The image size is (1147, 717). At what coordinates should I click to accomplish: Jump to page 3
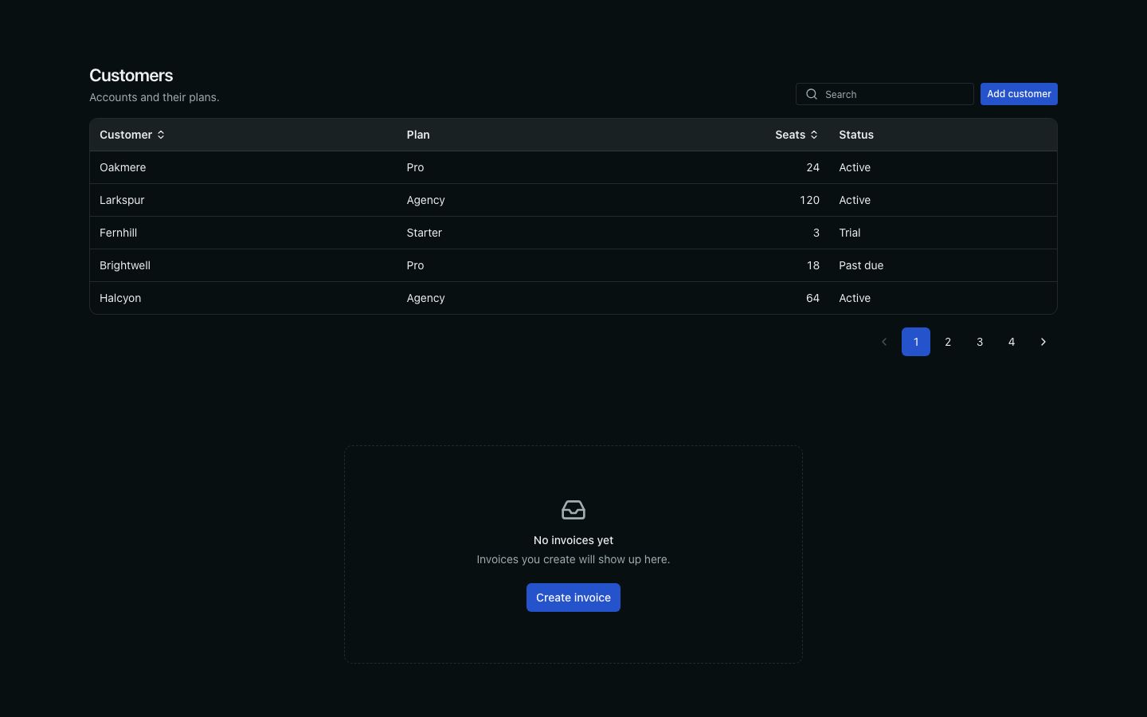pyautogui.click(x=980, y=342)
